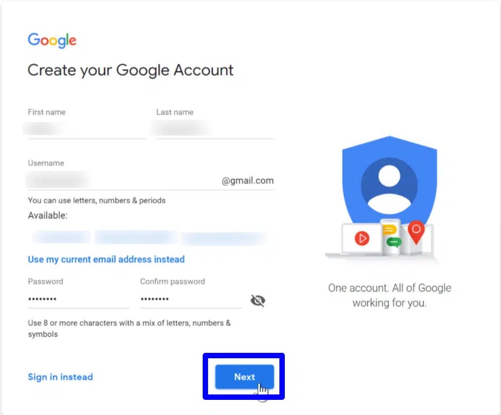The height and width of the screenshot is (415, 501).
Task: Choose the first available username suggestion
Action: tap(62, 237)
